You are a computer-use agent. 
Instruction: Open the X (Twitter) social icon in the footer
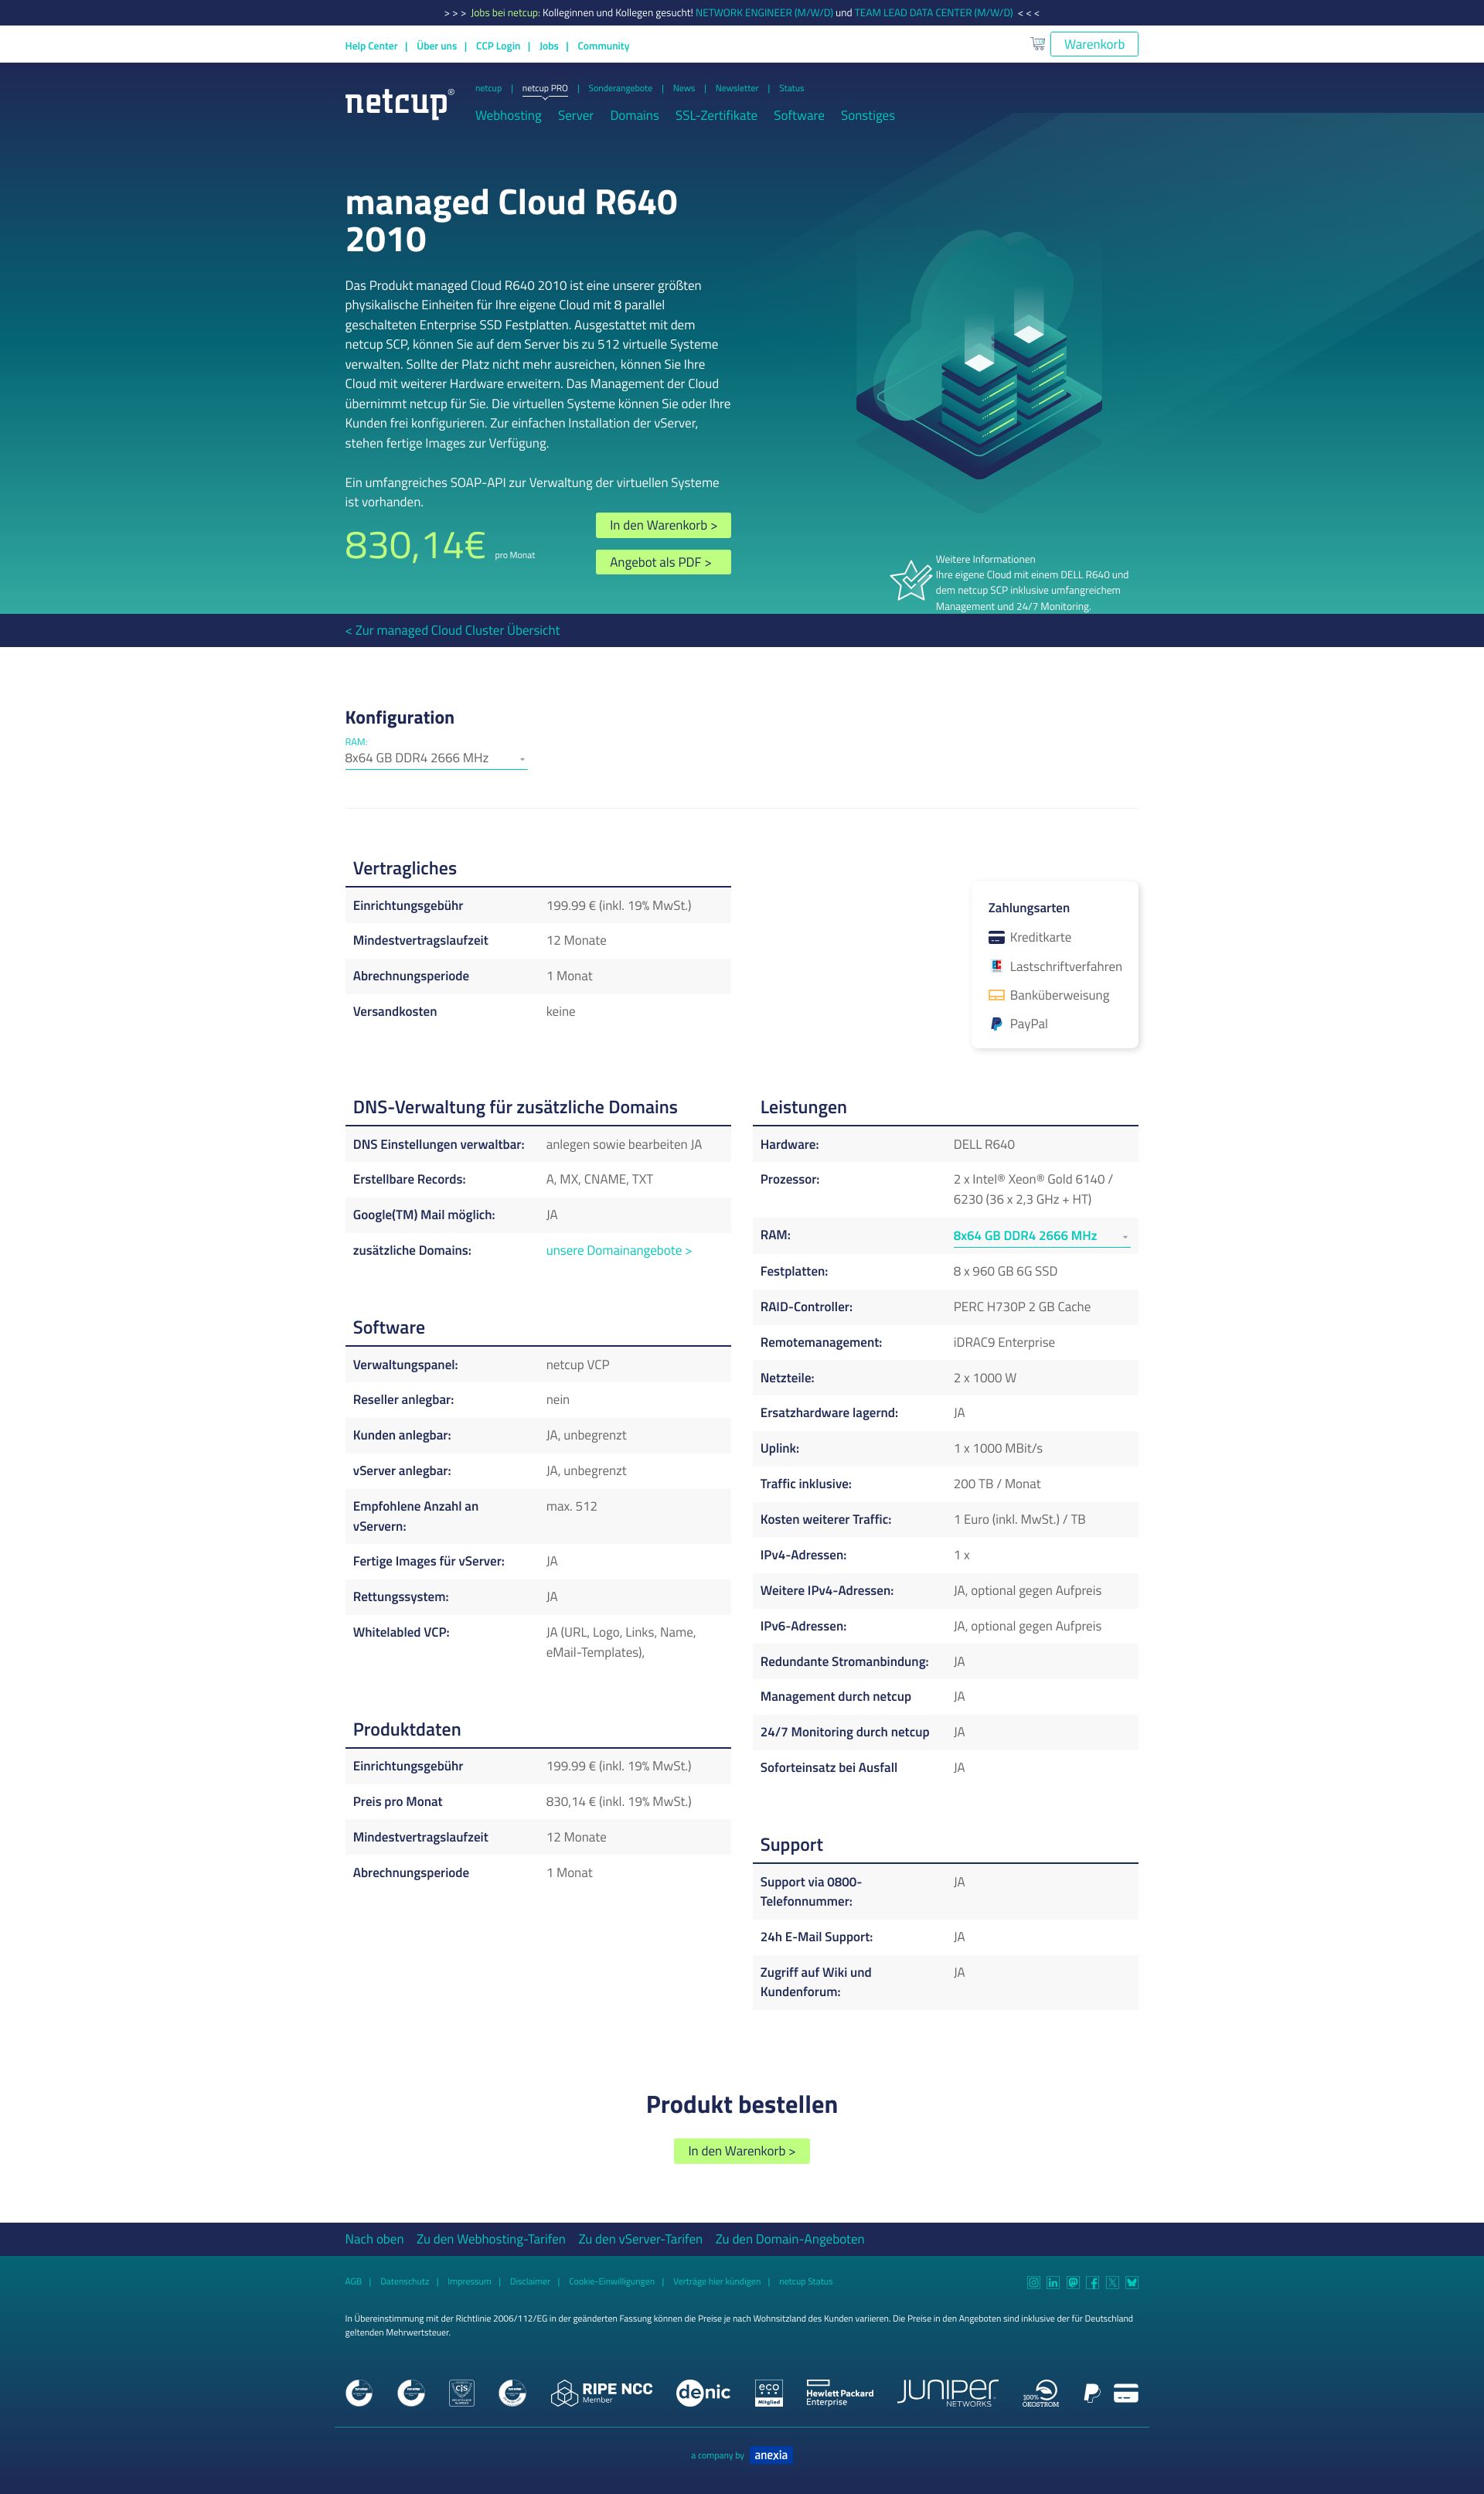(x=1112, y=2283)
